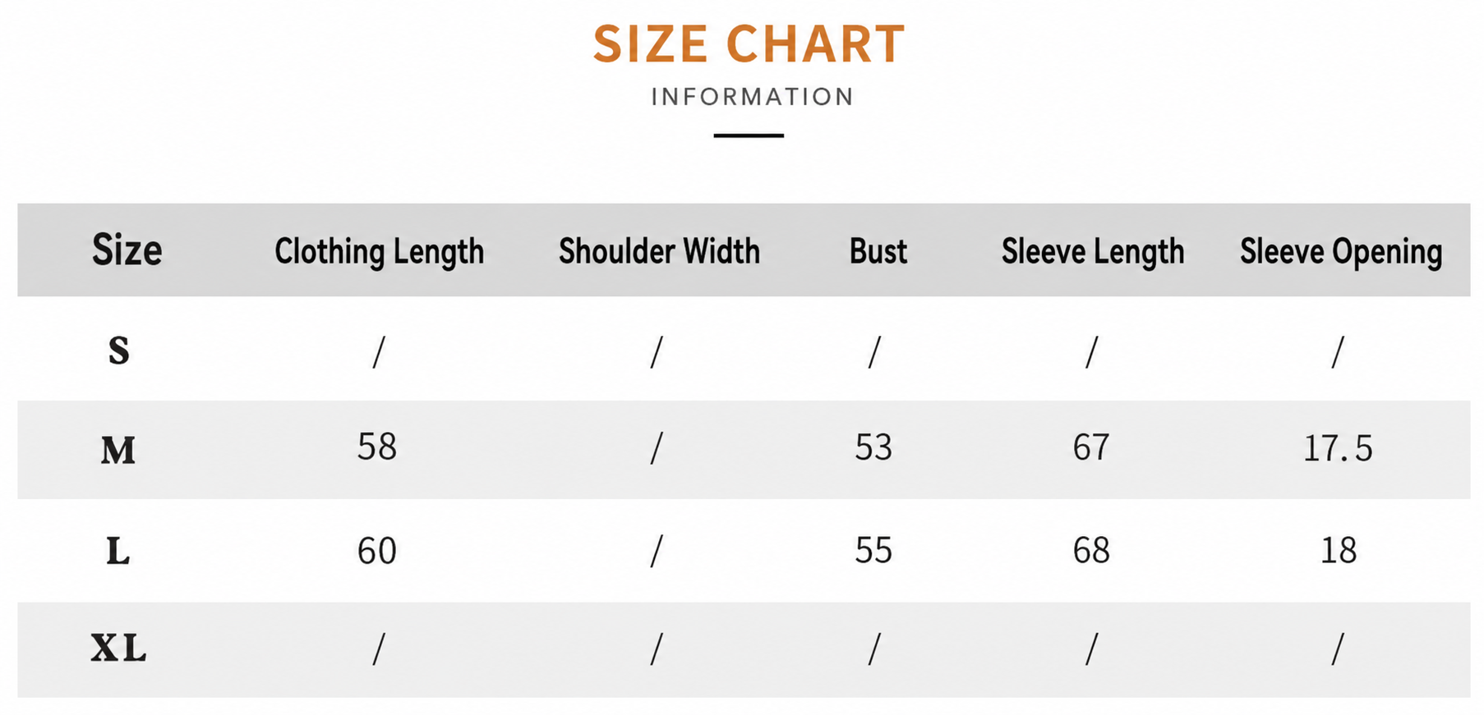Select the Clothing Length column header

pos(379,252)
